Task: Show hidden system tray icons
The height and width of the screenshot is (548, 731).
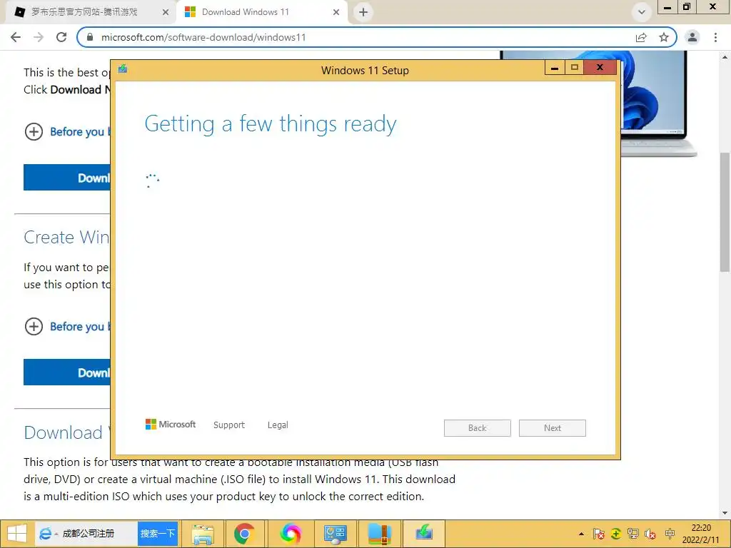Action: 581,534
